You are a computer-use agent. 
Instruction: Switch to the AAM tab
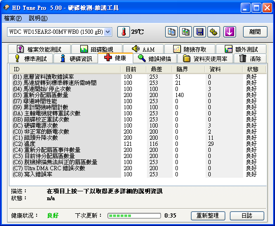tap(143, 49)
